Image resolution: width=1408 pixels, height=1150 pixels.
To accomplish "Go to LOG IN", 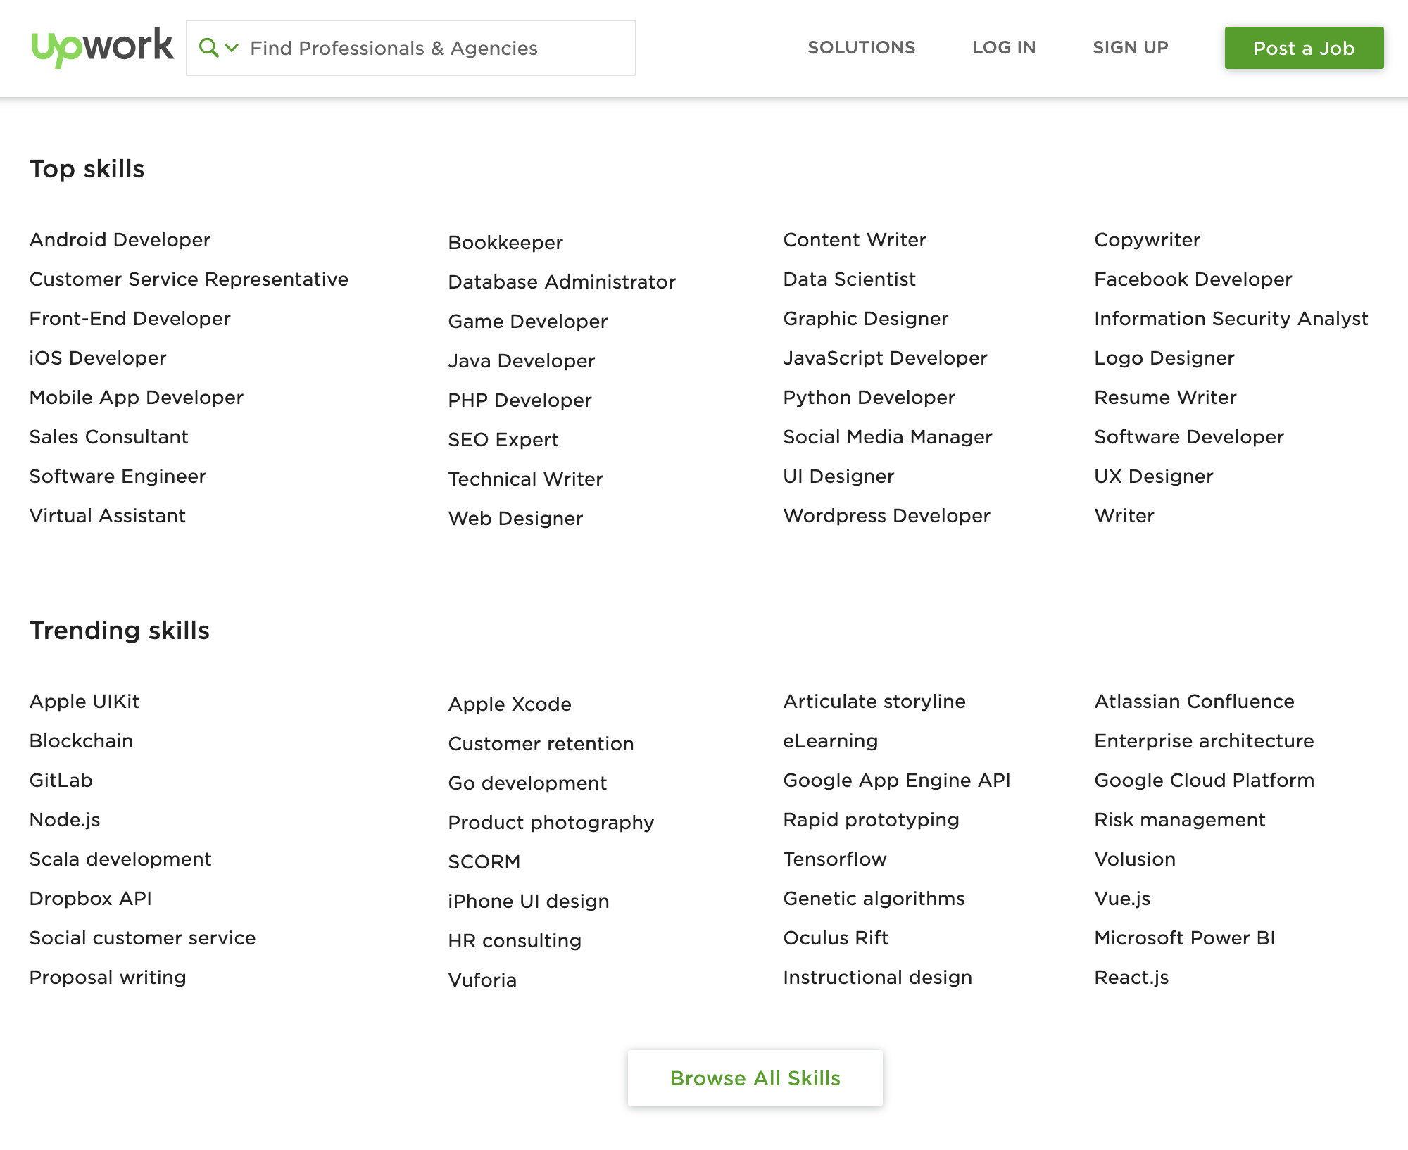I will coord(1004,47).
